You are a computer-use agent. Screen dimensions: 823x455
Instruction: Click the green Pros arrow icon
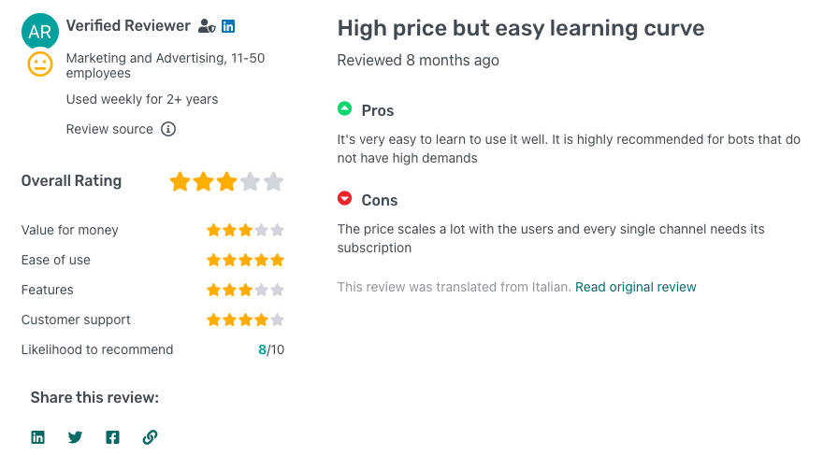pyautogui.click(x=345, y=109)
